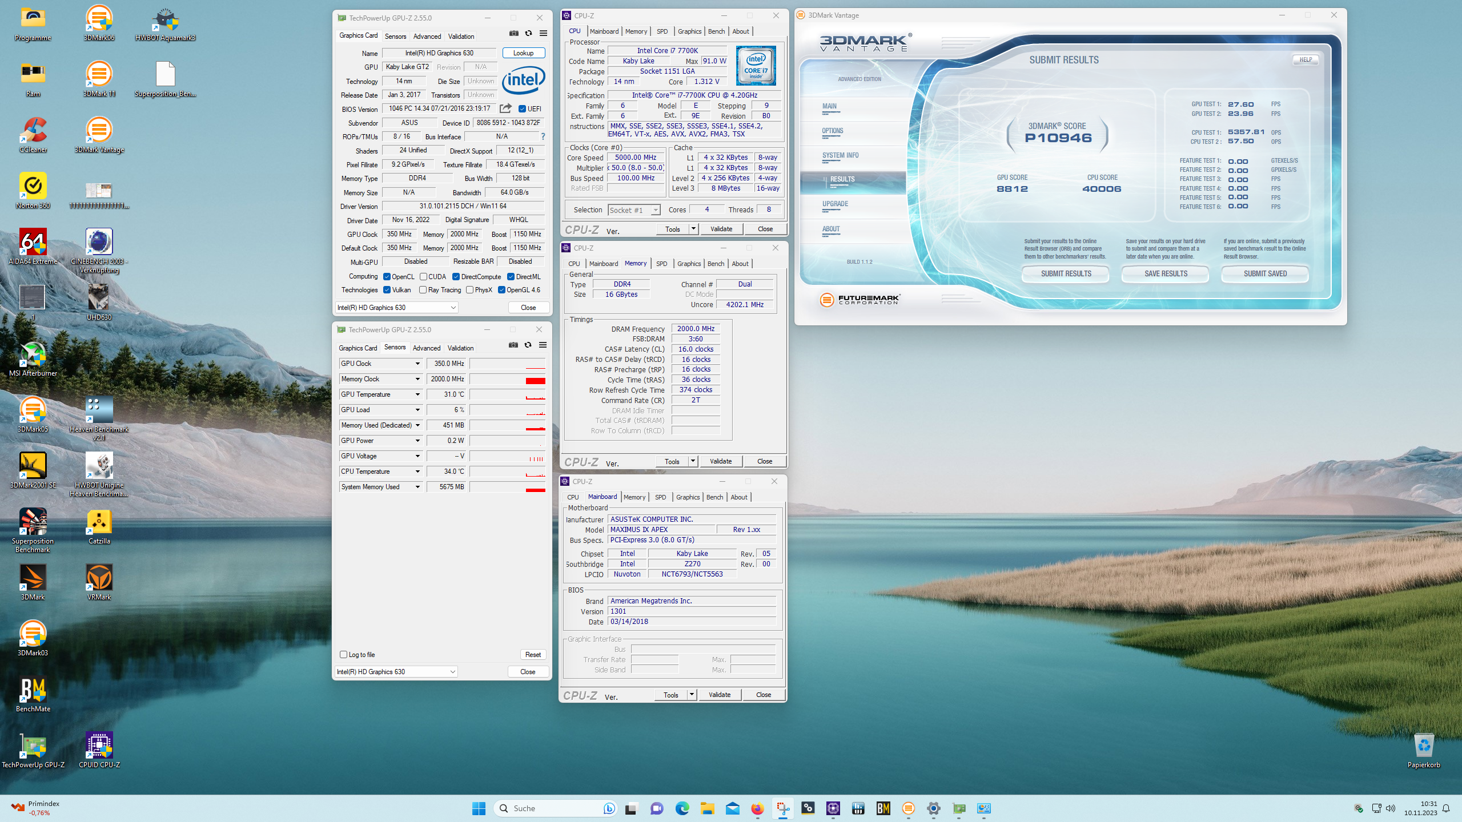The height and width of the screenshot is (822, 1462).
Task: Open the hamburger menu in top GPU-Z window
Action: click(x=543, y=34)
